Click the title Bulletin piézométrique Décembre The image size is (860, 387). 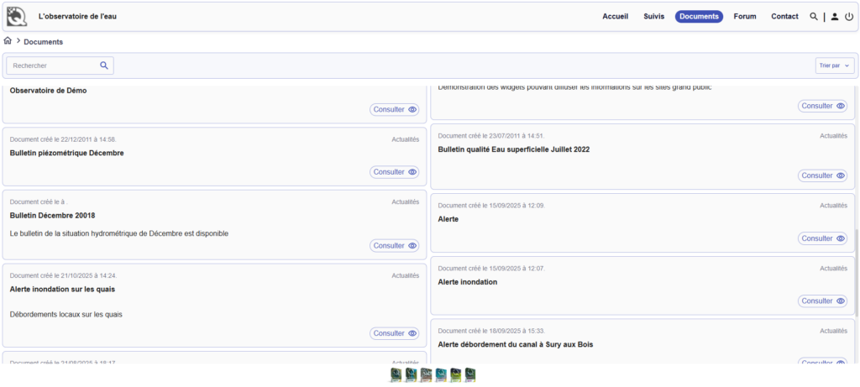click(x=67, y=153)
